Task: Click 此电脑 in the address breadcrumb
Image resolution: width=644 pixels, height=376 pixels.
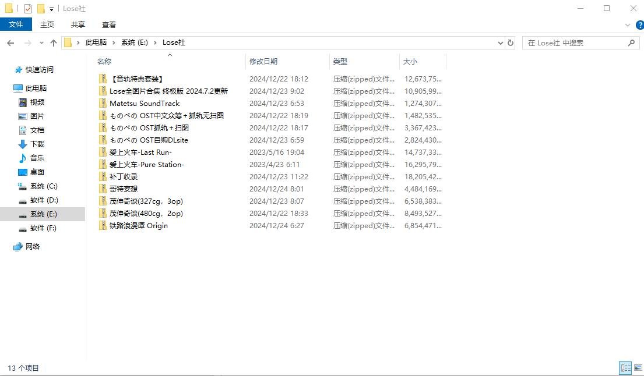Action: (96, 43)
